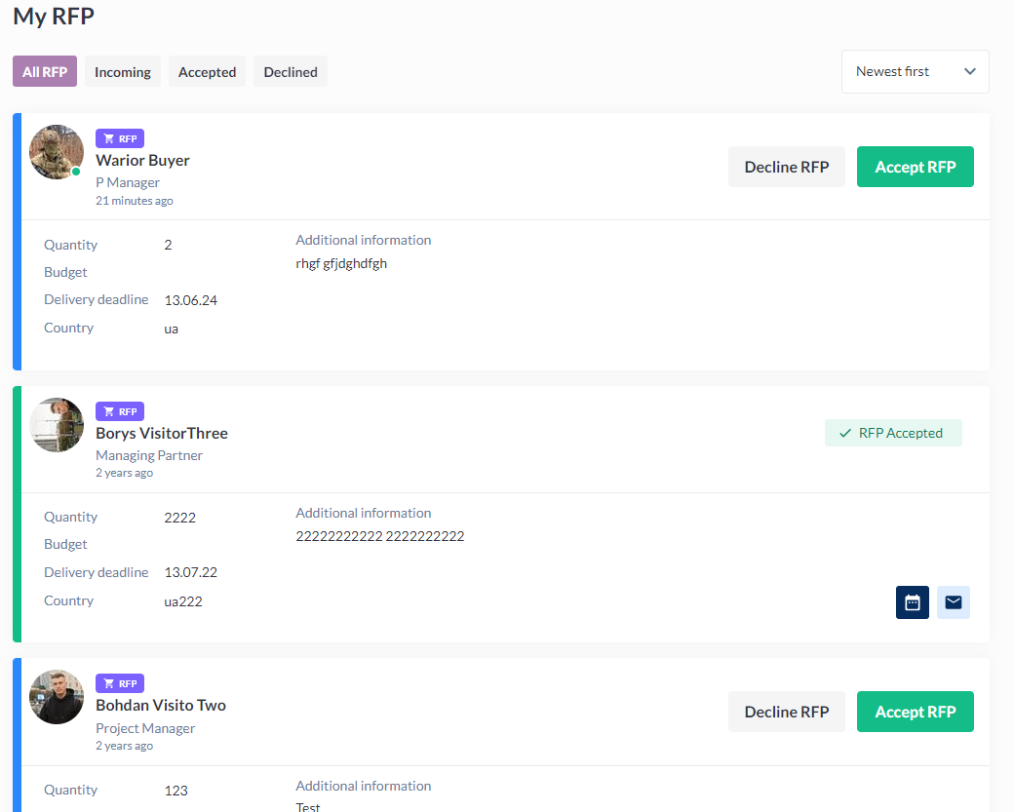This screenshot has height=812, width=1014.
Task: Decline RFP from Warior Buyer
Action: tap(786, 167)
